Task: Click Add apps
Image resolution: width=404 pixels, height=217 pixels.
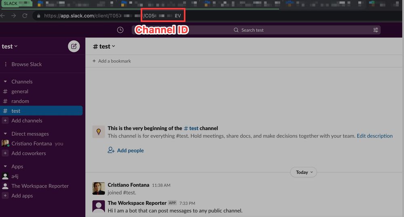Action: point(22,196)
